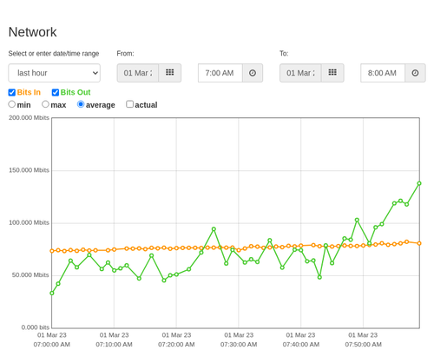
Task: Click the 'From:' label
Action: pyautogui.click(x=125, y=54)
